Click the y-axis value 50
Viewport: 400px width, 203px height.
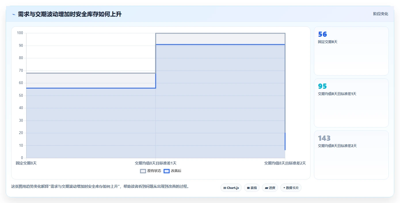(x=21, y=96)
